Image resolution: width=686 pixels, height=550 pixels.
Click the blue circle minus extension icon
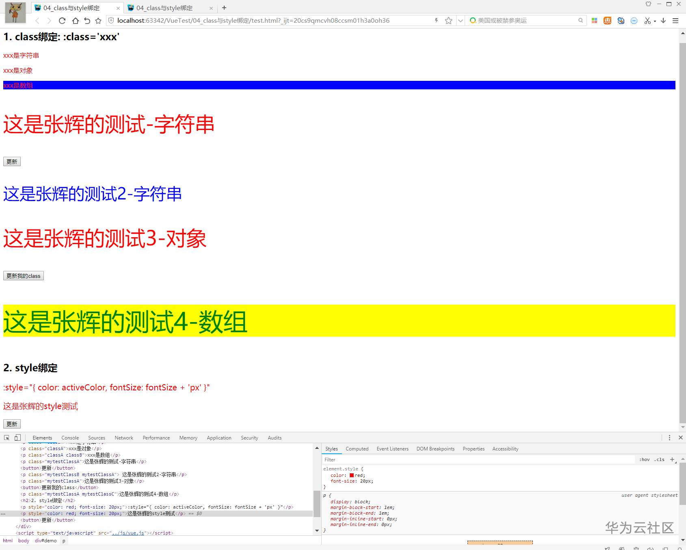pyautogui.click(x=634, y=21)
